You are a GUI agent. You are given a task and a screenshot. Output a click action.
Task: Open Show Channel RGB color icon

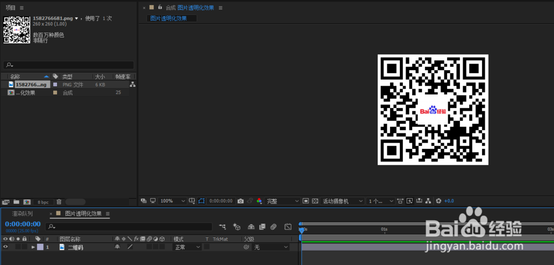[259, 201]
